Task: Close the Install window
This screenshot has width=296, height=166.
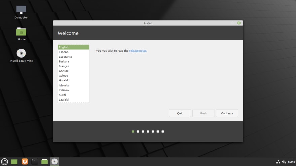Action: 239,23
